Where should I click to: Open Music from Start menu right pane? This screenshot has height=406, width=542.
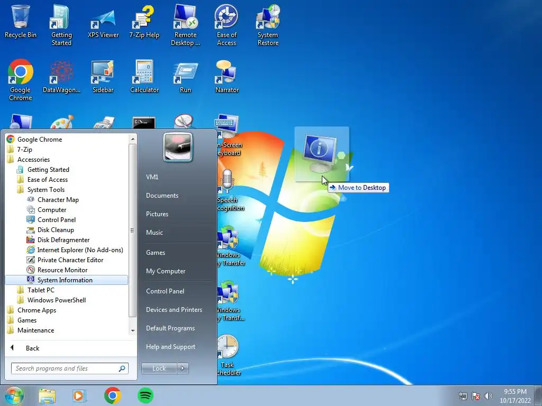[154, 233]
